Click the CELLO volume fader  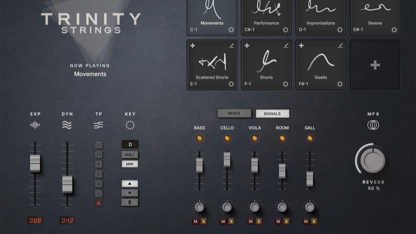227,159
